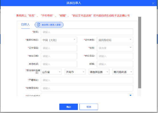Viewport: 158px width, 113px height.
Task: Click the arrow icon in 证件类型 field
Action: pos(131,39)
